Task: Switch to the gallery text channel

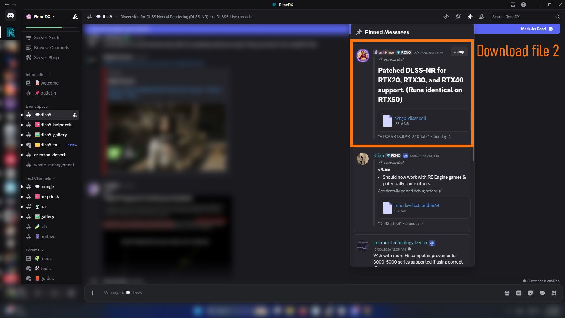Action: coord(51,217)
